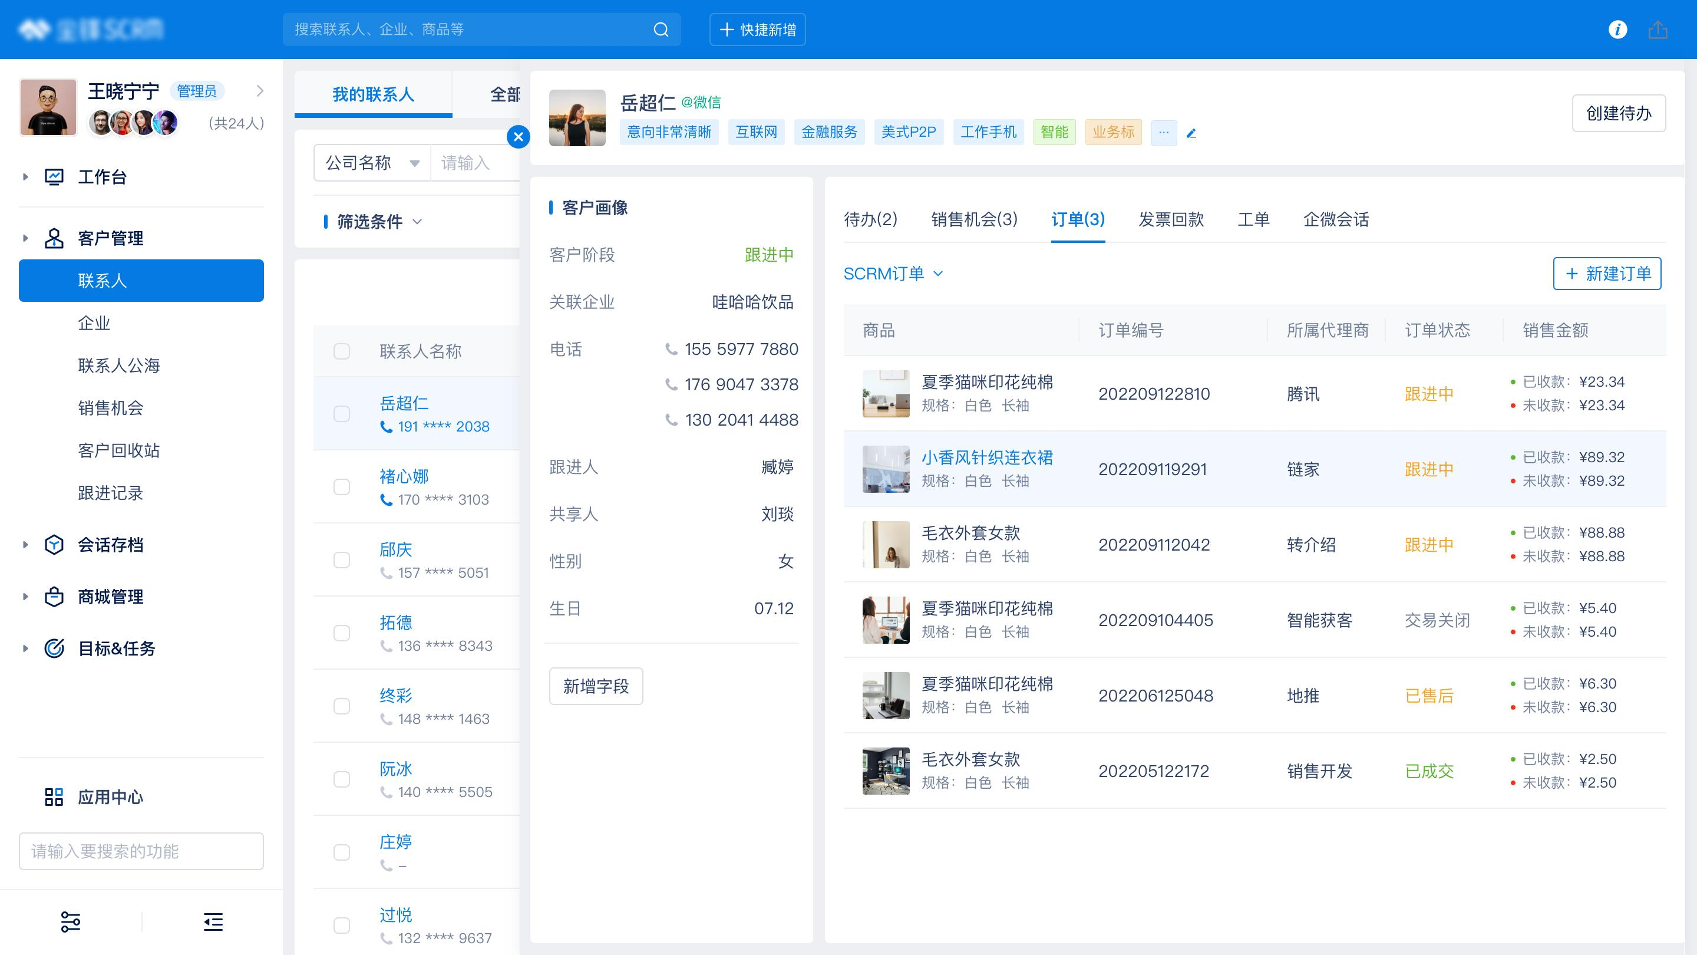Click the pencil icon to edit tags

tap(1191, 133)
